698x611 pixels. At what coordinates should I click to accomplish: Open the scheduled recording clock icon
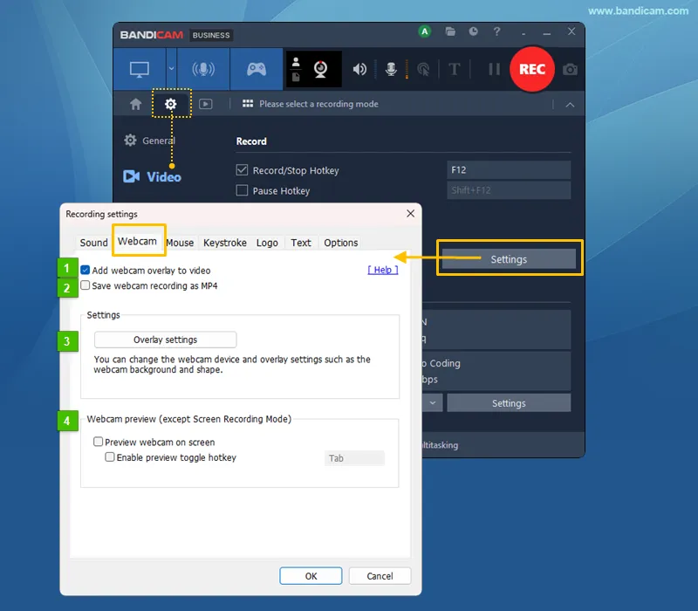point(473,31)
